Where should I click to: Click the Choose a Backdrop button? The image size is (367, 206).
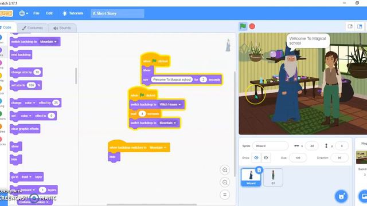363,196
